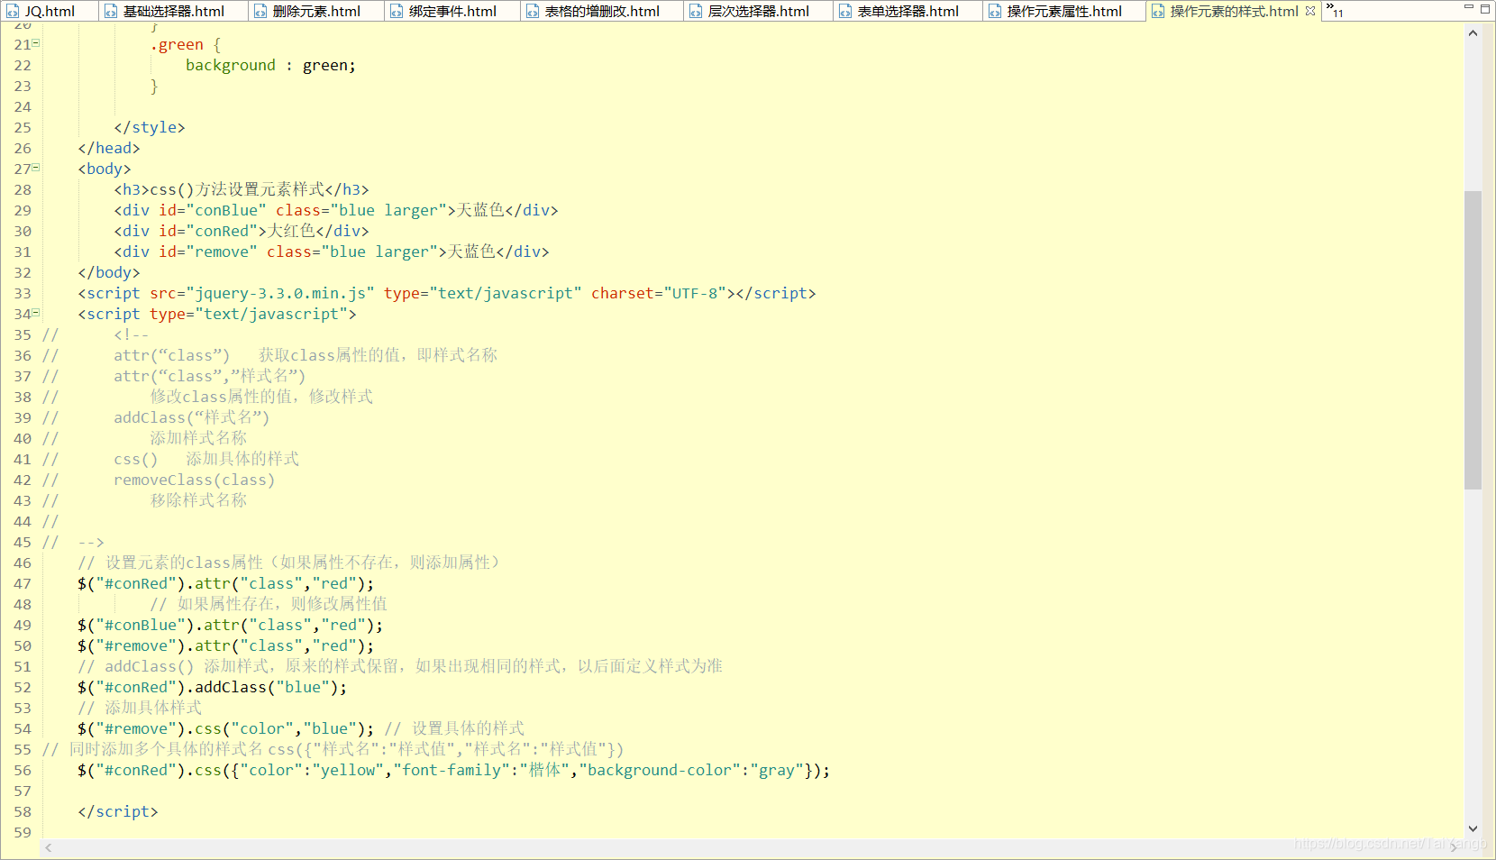
Task: Click the comment '设置元素的class属性' on line 46
Action: (x=289, y=563)
